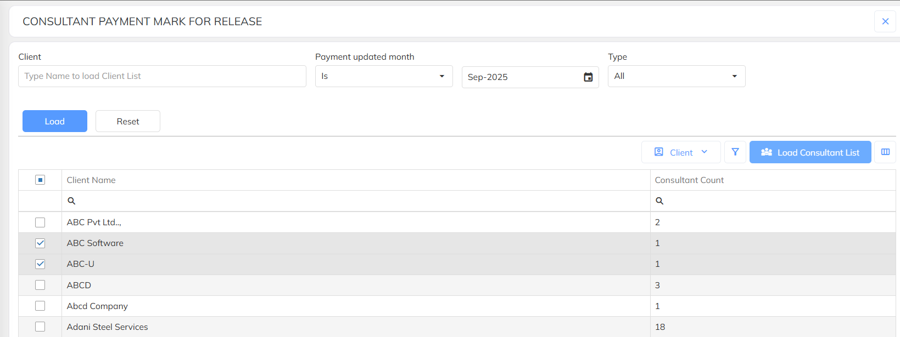Click the calendar icon in month field
900x337 pixels.
(x=588, y=77)
